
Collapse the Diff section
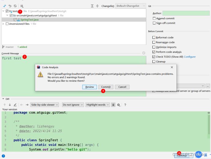(3, 99)
